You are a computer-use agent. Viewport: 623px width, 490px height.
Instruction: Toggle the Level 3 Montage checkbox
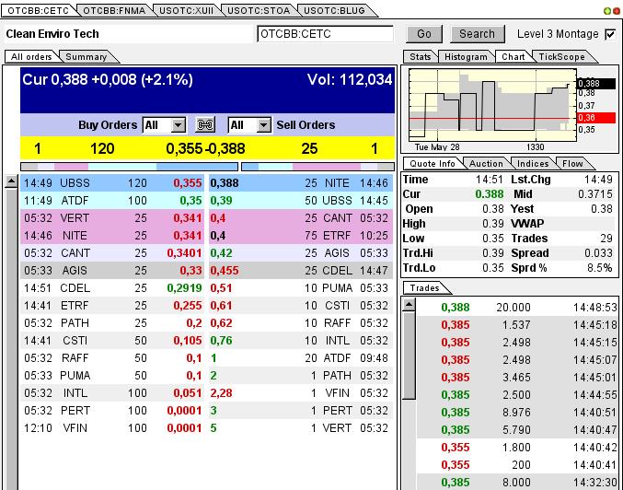pyautogui.click(x=610, y=34)
